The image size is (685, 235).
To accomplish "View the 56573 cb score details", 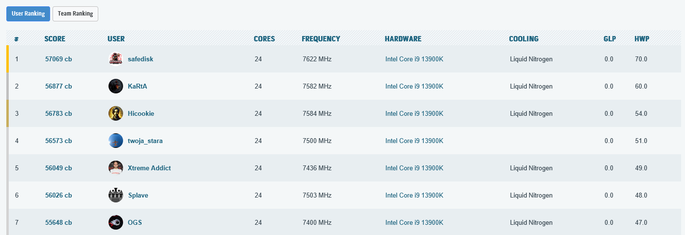I will pos(58,141).
